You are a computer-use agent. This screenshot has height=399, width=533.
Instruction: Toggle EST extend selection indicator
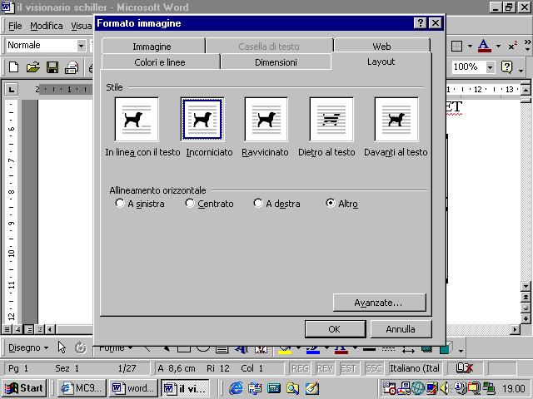coord(349,368)
